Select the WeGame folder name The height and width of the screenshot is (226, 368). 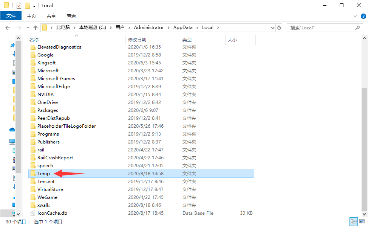point(47,197)
